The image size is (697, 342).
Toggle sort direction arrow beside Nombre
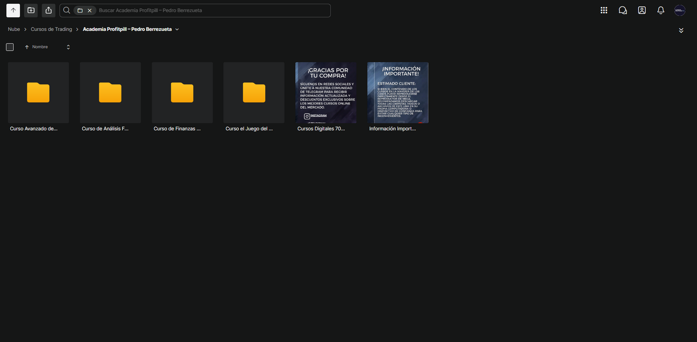click(27, 47)
